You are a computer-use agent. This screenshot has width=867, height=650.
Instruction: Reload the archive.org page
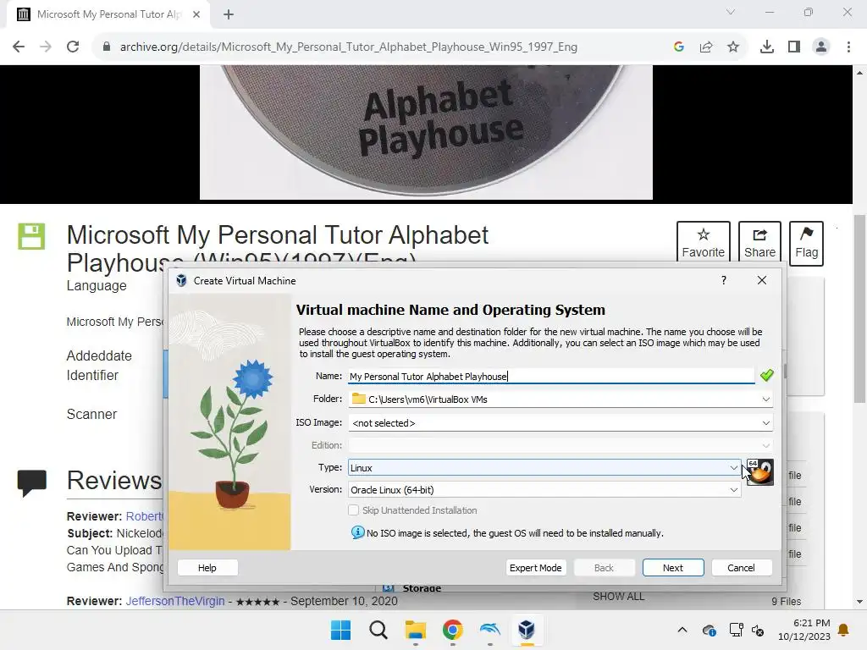click(73, 47)
